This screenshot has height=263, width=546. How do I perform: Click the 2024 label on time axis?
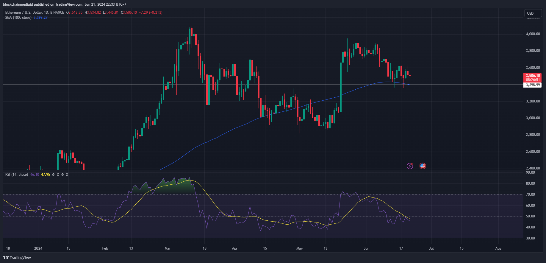click(x=38, y=248)
